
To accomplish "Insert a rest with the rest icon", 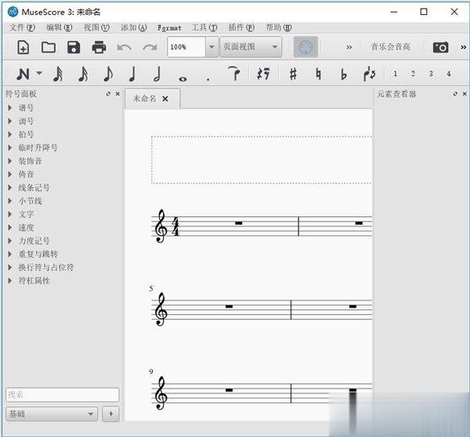I will (263, 74).
